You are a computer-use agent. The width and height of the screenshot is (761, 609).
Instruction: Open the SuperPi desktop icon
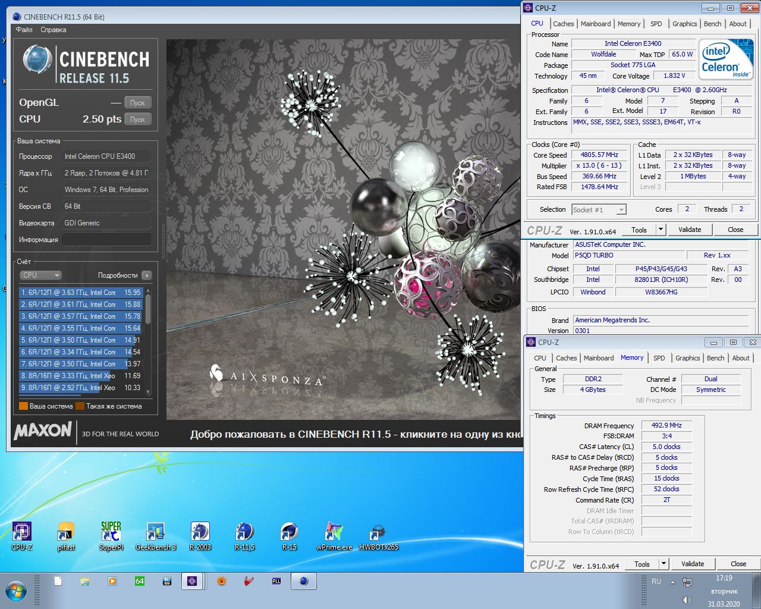click(x=111, y=536)
